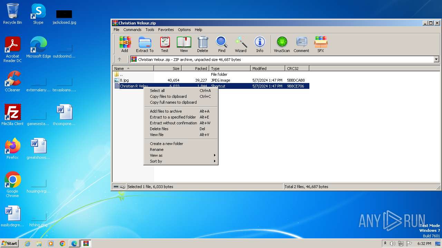Viewport: 442px width, 248px height.
Task: Choose Delete files in context menu
Action: 181,129
